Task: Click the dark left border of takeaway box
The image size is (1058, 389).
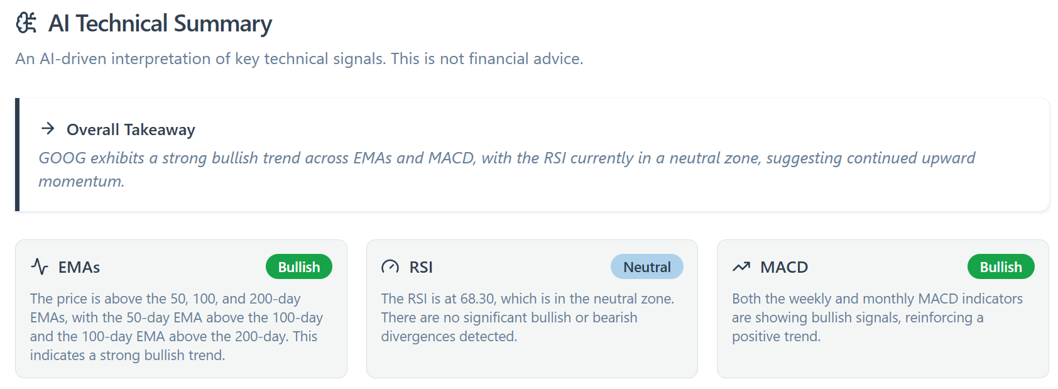Action: tap(18, 155)
